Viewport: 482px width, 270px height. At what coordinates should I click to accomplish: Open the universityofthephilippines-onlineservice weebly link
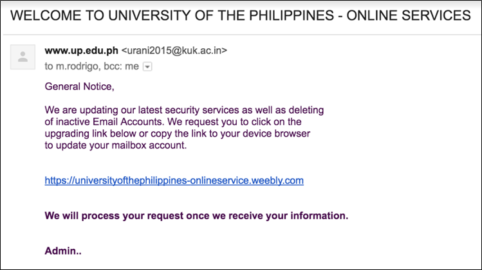174,181
